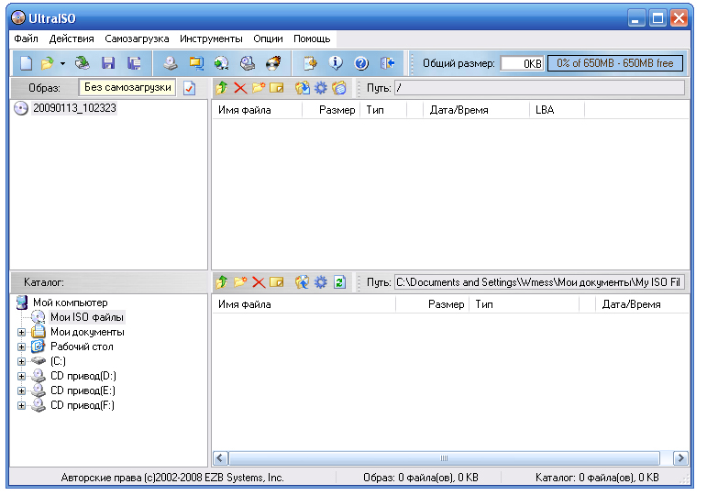Open the Инструменты menu
Image resolution: width=707 pixels, height=495 pixels.
click(x=211, y=38)
